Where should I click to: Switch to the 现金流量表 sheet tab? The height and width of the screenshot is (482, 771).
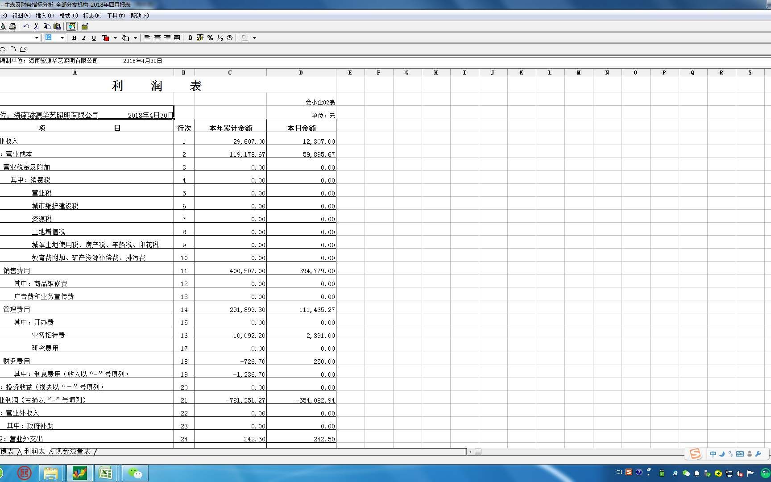click(x=73, y=452)
